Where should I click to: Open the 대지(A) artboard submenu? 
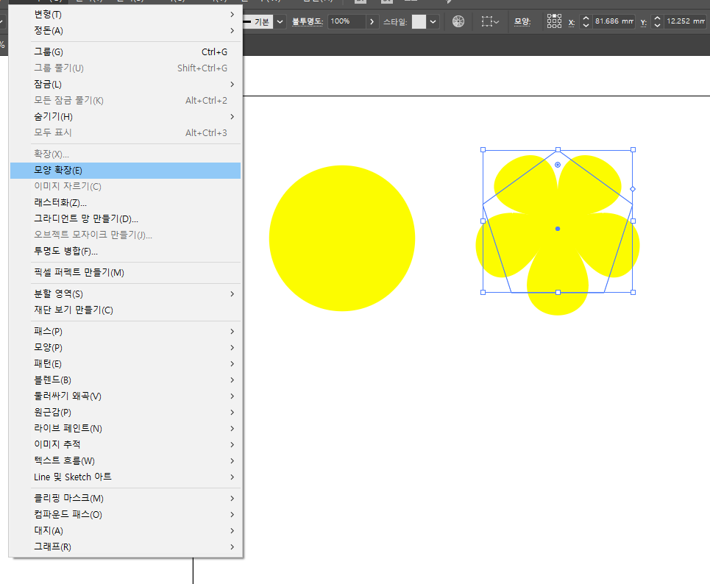(125, 530)
